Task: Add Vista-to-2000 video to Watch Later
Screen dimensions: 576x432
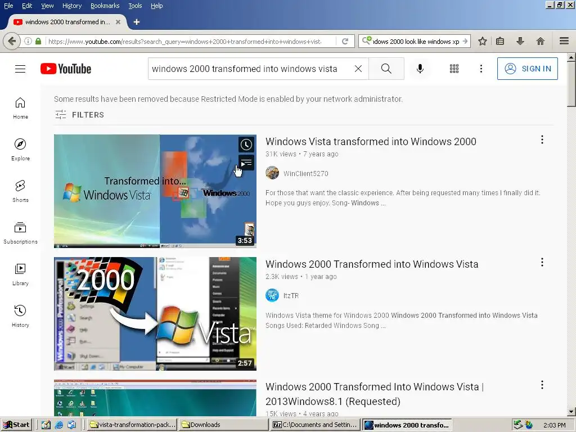Action: (246, 145)
